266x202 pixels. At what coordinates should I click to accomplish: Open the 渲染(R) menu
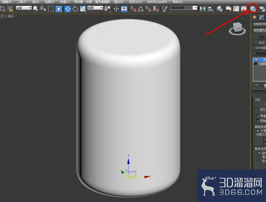pos(119,2)
